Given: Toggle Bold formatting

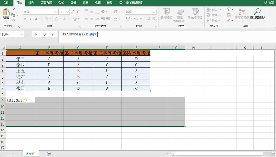Looking at the screenshot, I should point(26,19).
